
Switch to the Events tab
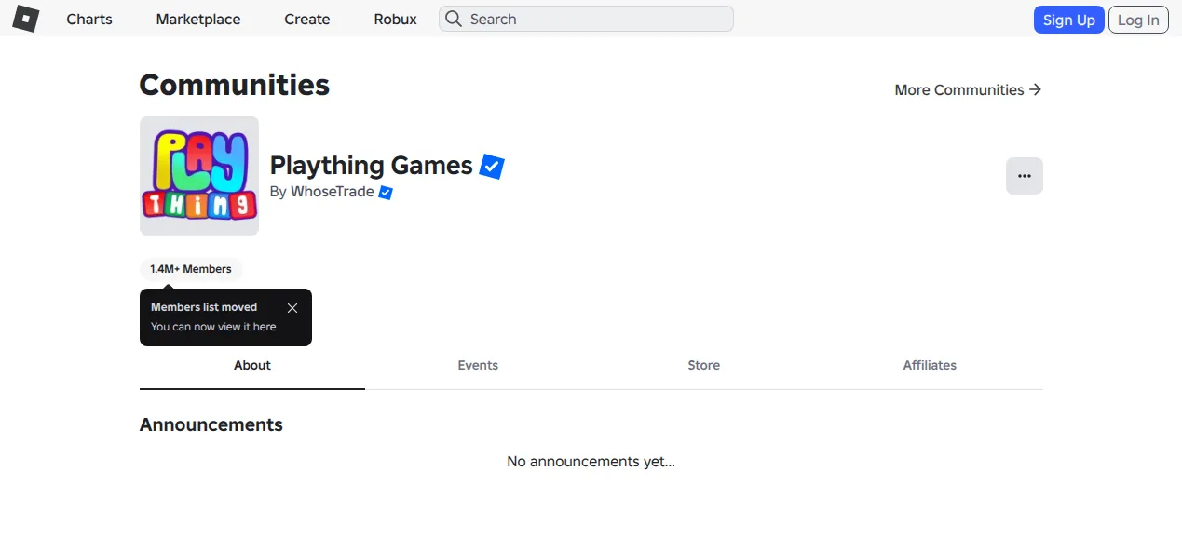click(x=478, y=365)
